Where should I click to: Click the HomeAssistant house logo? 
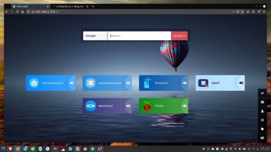click(x=34, y=83)
